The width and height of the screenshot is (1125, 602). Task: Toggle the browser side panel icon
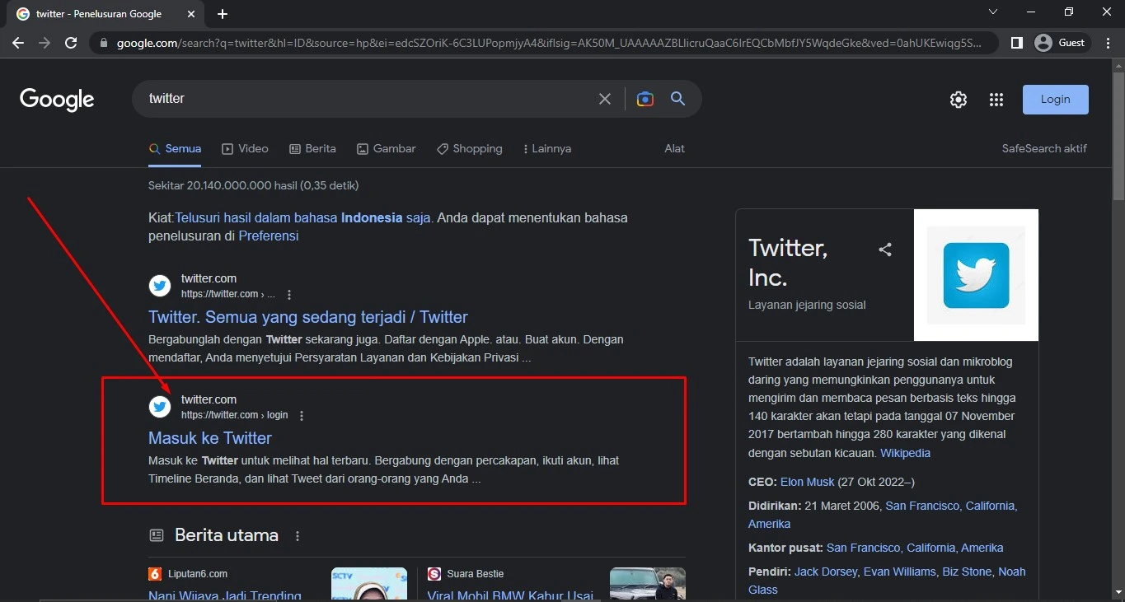(x=1017, y=43)
